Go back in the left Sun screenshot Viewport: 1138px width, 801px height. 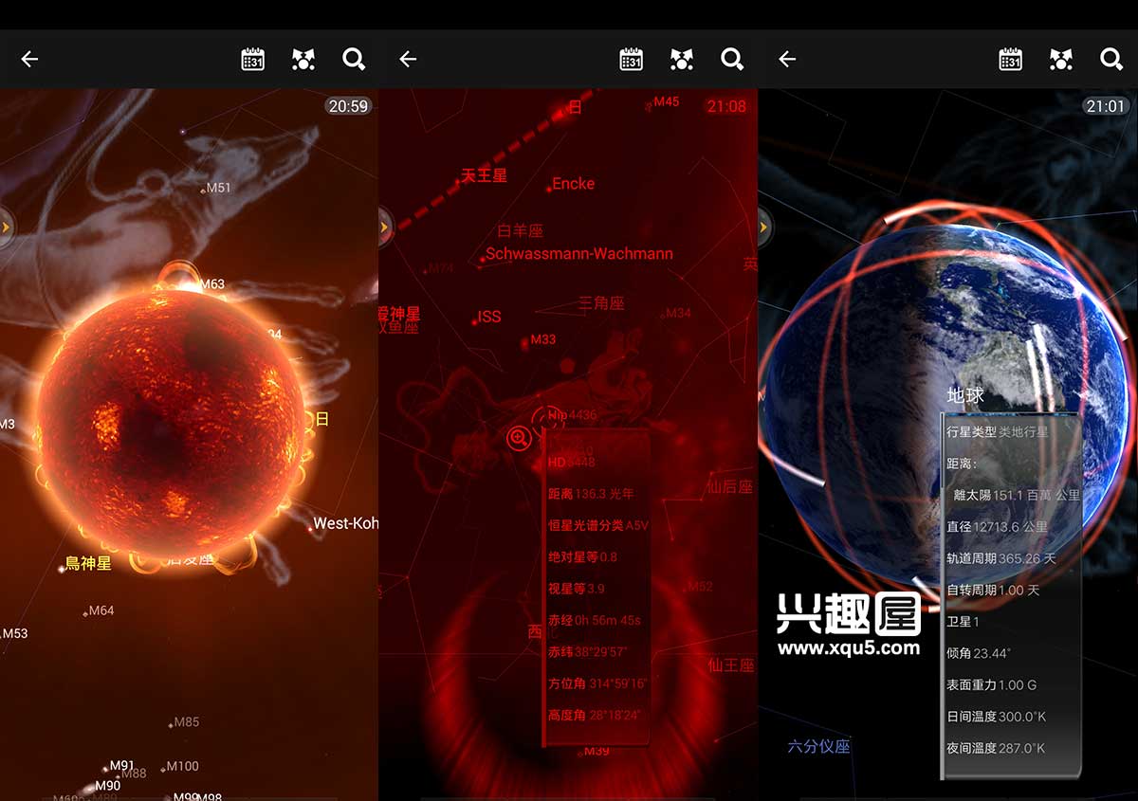point(29,59)
